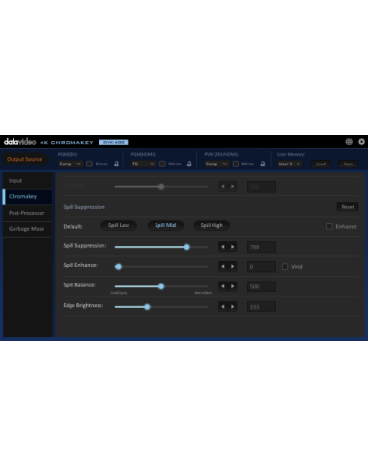
Task: Tick the Vivid checkbox
Action: pyautogui.click(x=285, y=267)
